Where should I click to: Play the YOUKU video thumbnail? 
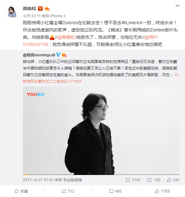tap(101, 130)
